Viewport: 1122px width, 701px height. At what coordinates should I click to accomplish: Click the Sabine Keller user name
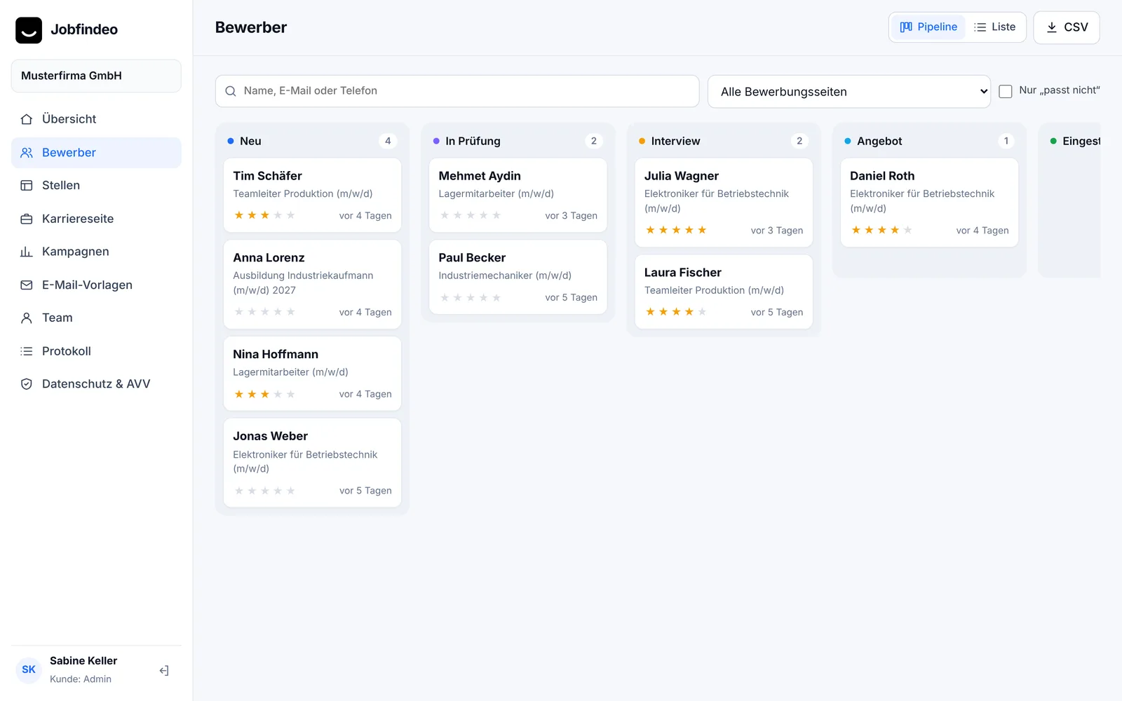[x=83, y=661]
